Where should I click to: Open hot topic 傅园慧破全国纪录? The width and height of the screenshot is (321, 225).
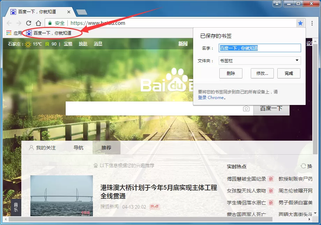pos(246,179)
